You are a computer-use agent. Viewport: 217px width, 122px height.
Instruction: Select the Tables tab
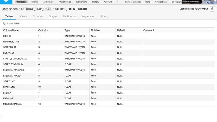click(x=9, y=16)
